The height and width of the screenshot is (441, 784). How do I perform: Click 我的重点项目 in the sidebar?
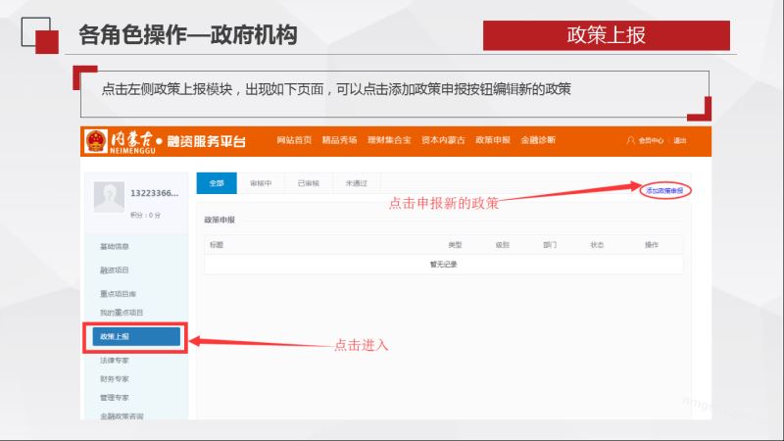click(x=122, y=312)
